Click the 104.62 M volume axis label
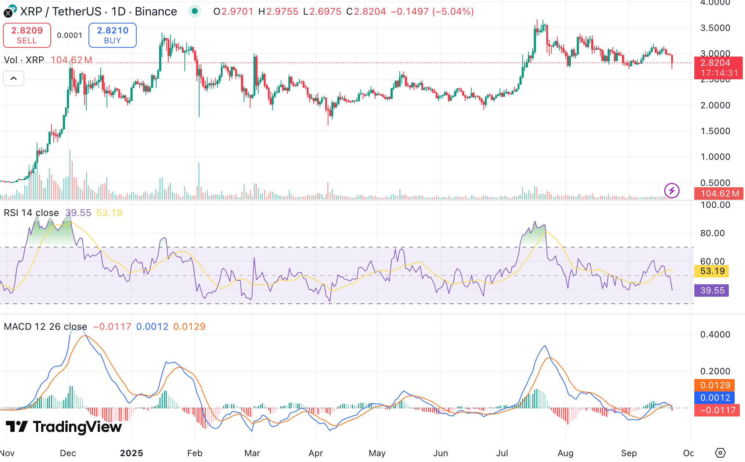Viewport: 745px width, 462px height. tap(719, 194)
